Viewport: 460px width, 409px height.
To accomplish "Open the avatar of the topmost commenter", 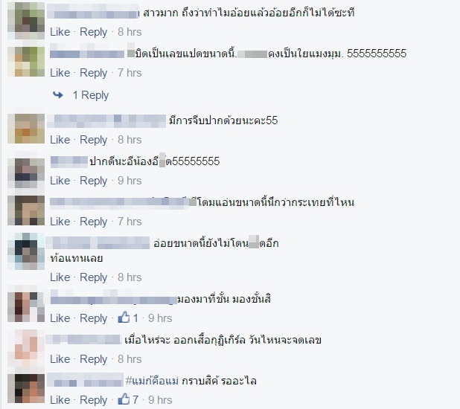I will coord(26,21).
